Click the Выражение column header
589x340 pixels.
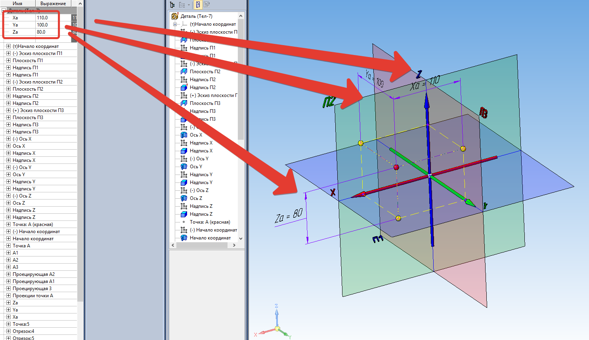[x=53, y=3]
